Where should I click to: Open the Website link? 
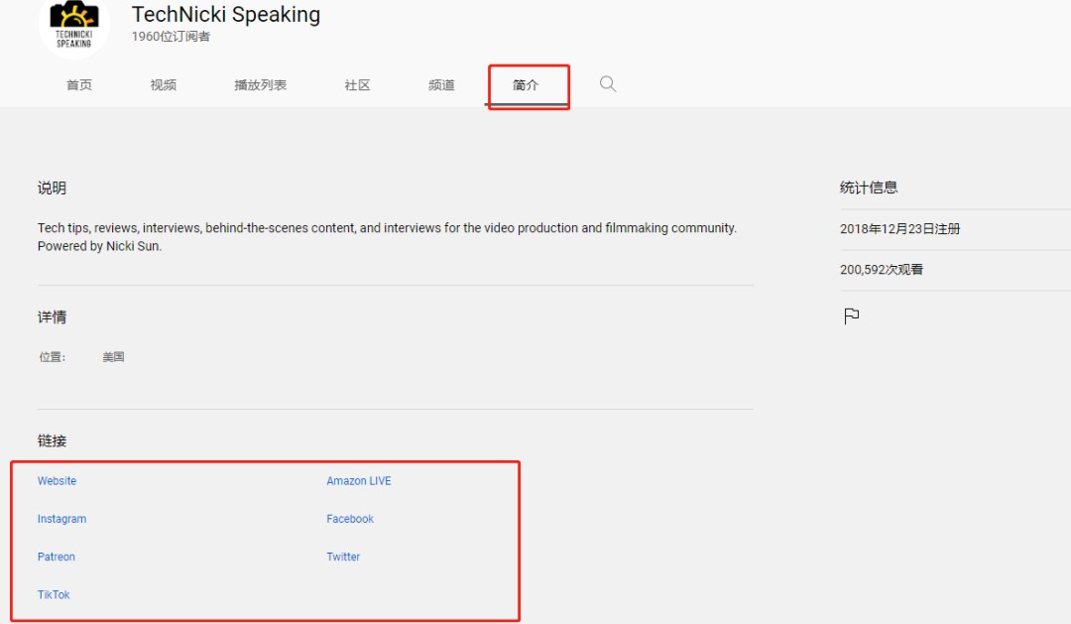pos(57,481)
